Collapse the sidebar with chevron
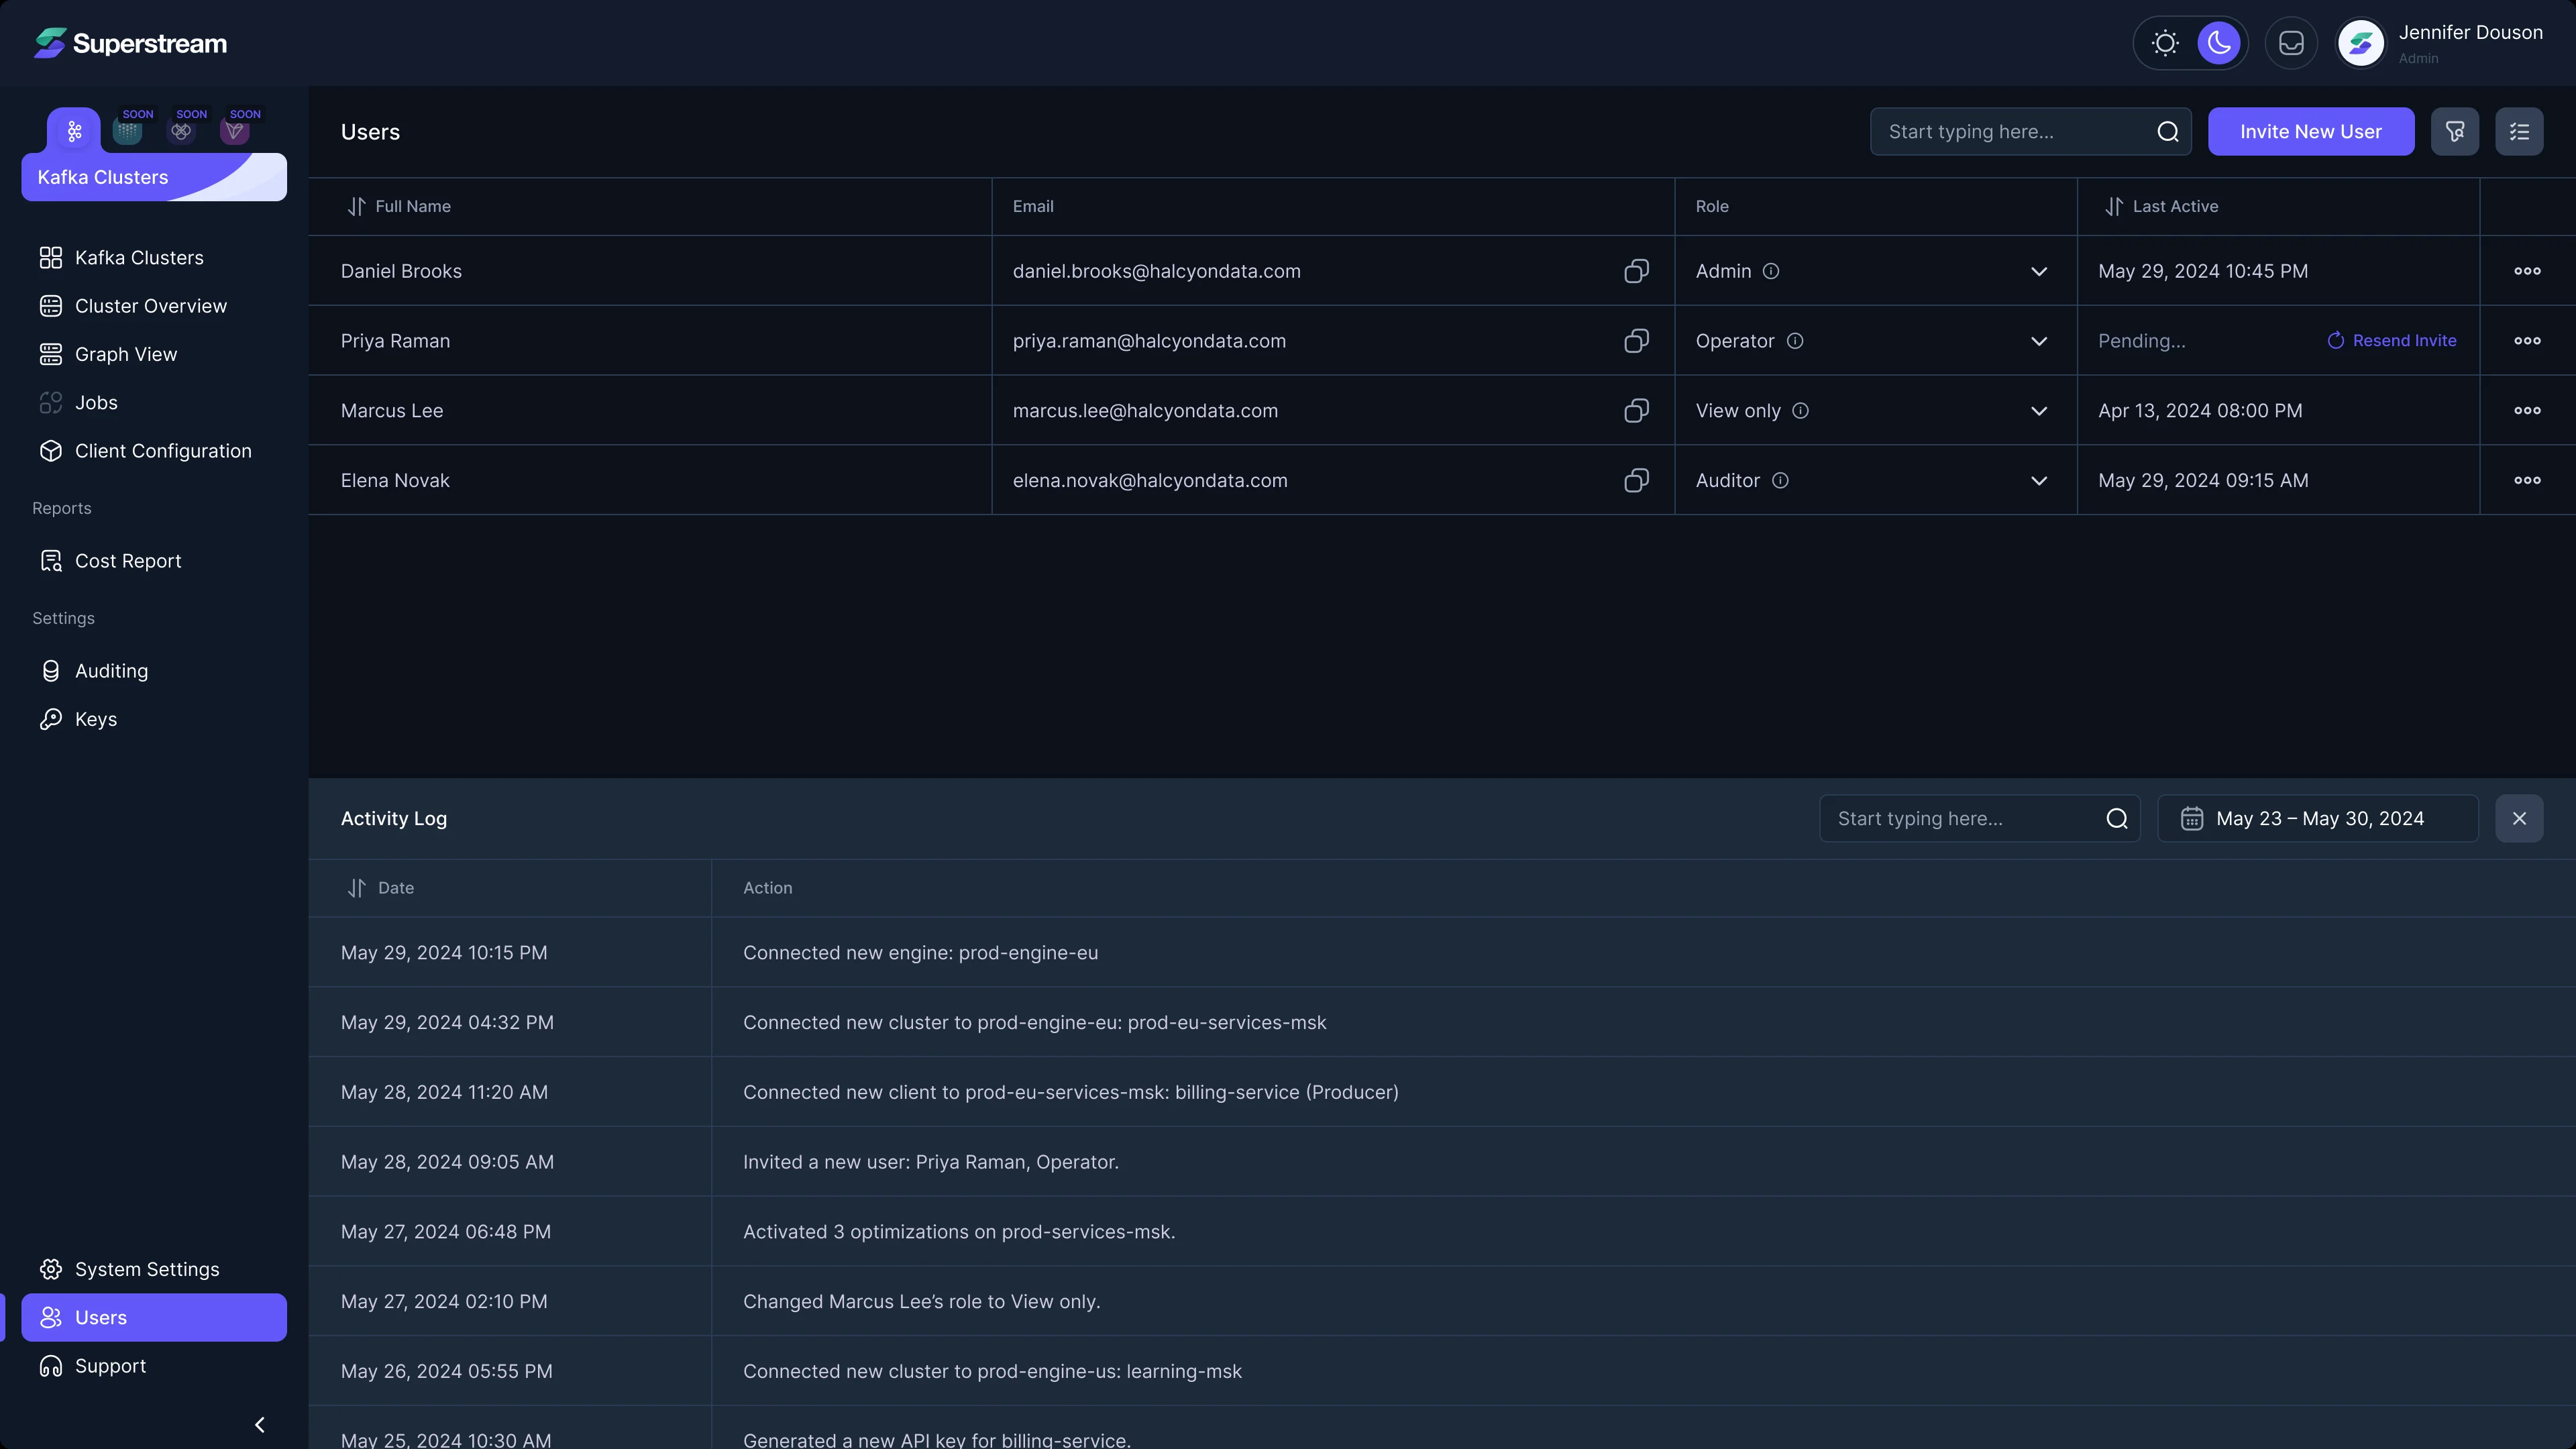Viewport: 2576px width, 1449px height. click(x=260, y=1425)
